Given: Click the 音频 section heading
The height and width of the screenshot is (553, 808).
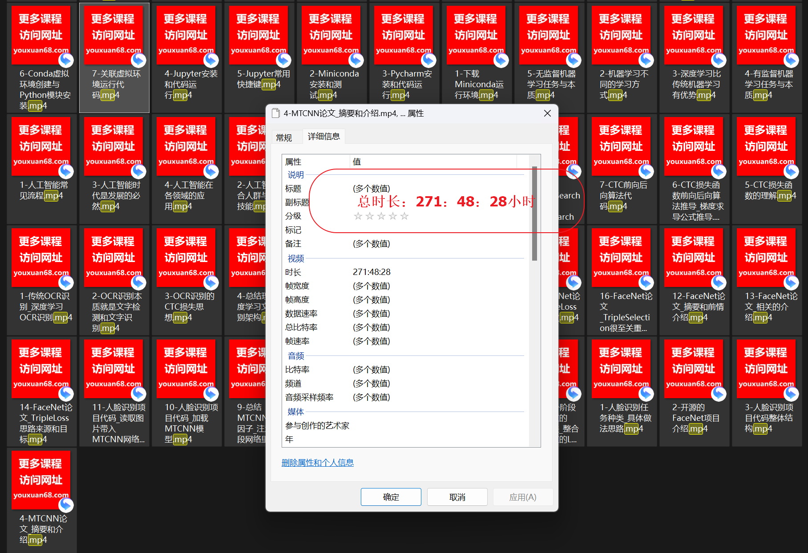Looking at the screenshot, I should (x=295, y=355).
